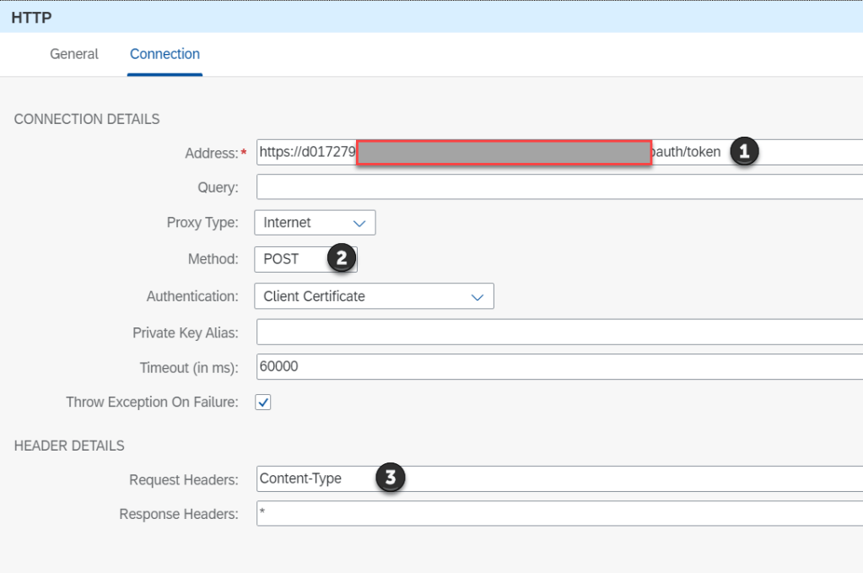Click the gray redacted box in Address
This screenshot has height=573, width=863.
point(504,153)
